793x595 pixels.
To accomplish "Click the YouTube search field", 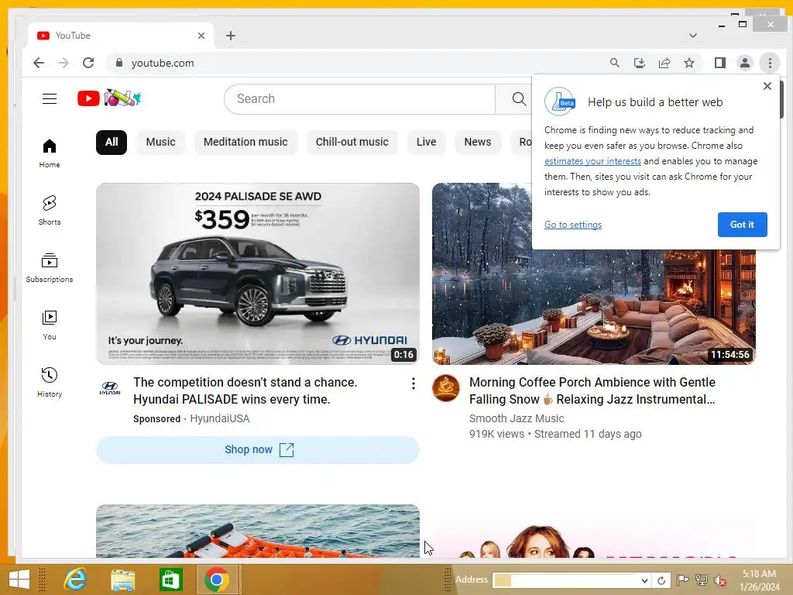I will point(359,98).
